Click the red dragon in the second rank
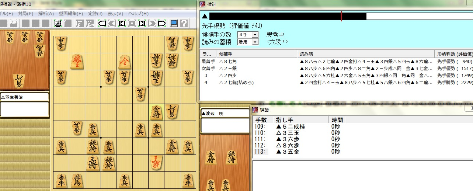473x191 pixels. click(77, 62)
